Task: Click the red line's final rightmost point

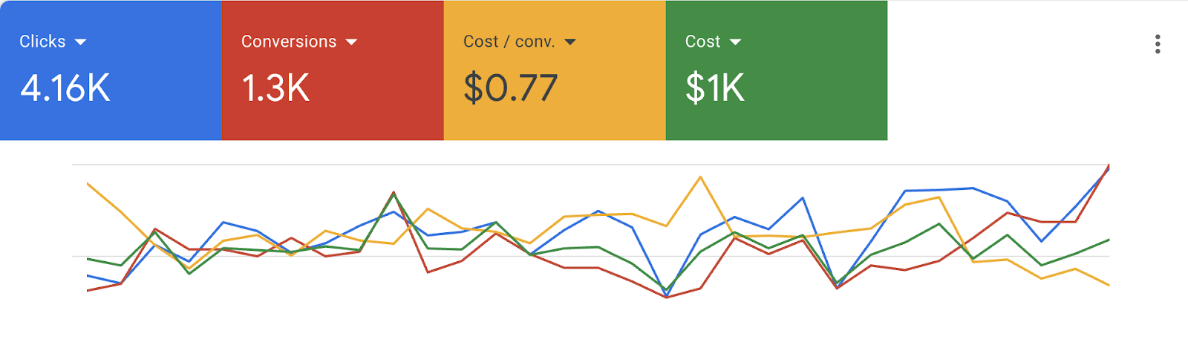Action: click(1109, 166)
